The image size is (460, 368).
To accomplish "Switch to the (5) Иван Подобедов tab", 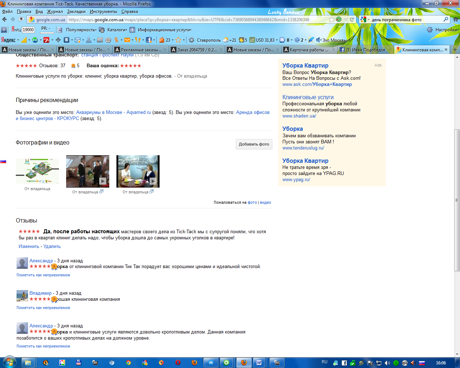I will [365, 50].
